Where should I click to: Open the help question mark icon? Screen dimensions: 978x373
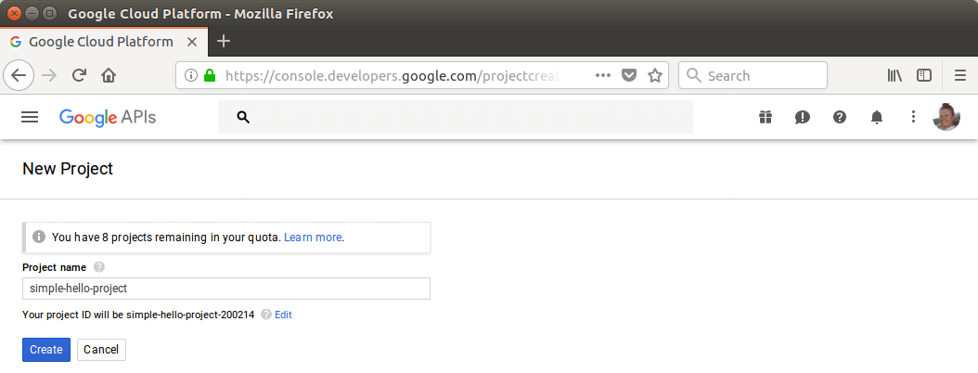[840, 117]
